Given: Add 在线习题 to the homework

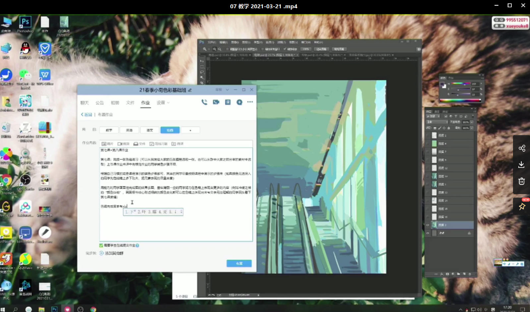Looking at the screenshot, I should click(158, 144).
